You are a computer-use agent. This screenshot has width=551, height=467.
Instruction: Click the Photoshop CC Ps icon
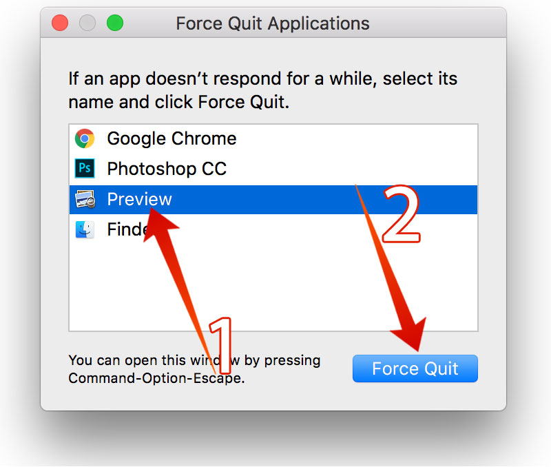85,168
